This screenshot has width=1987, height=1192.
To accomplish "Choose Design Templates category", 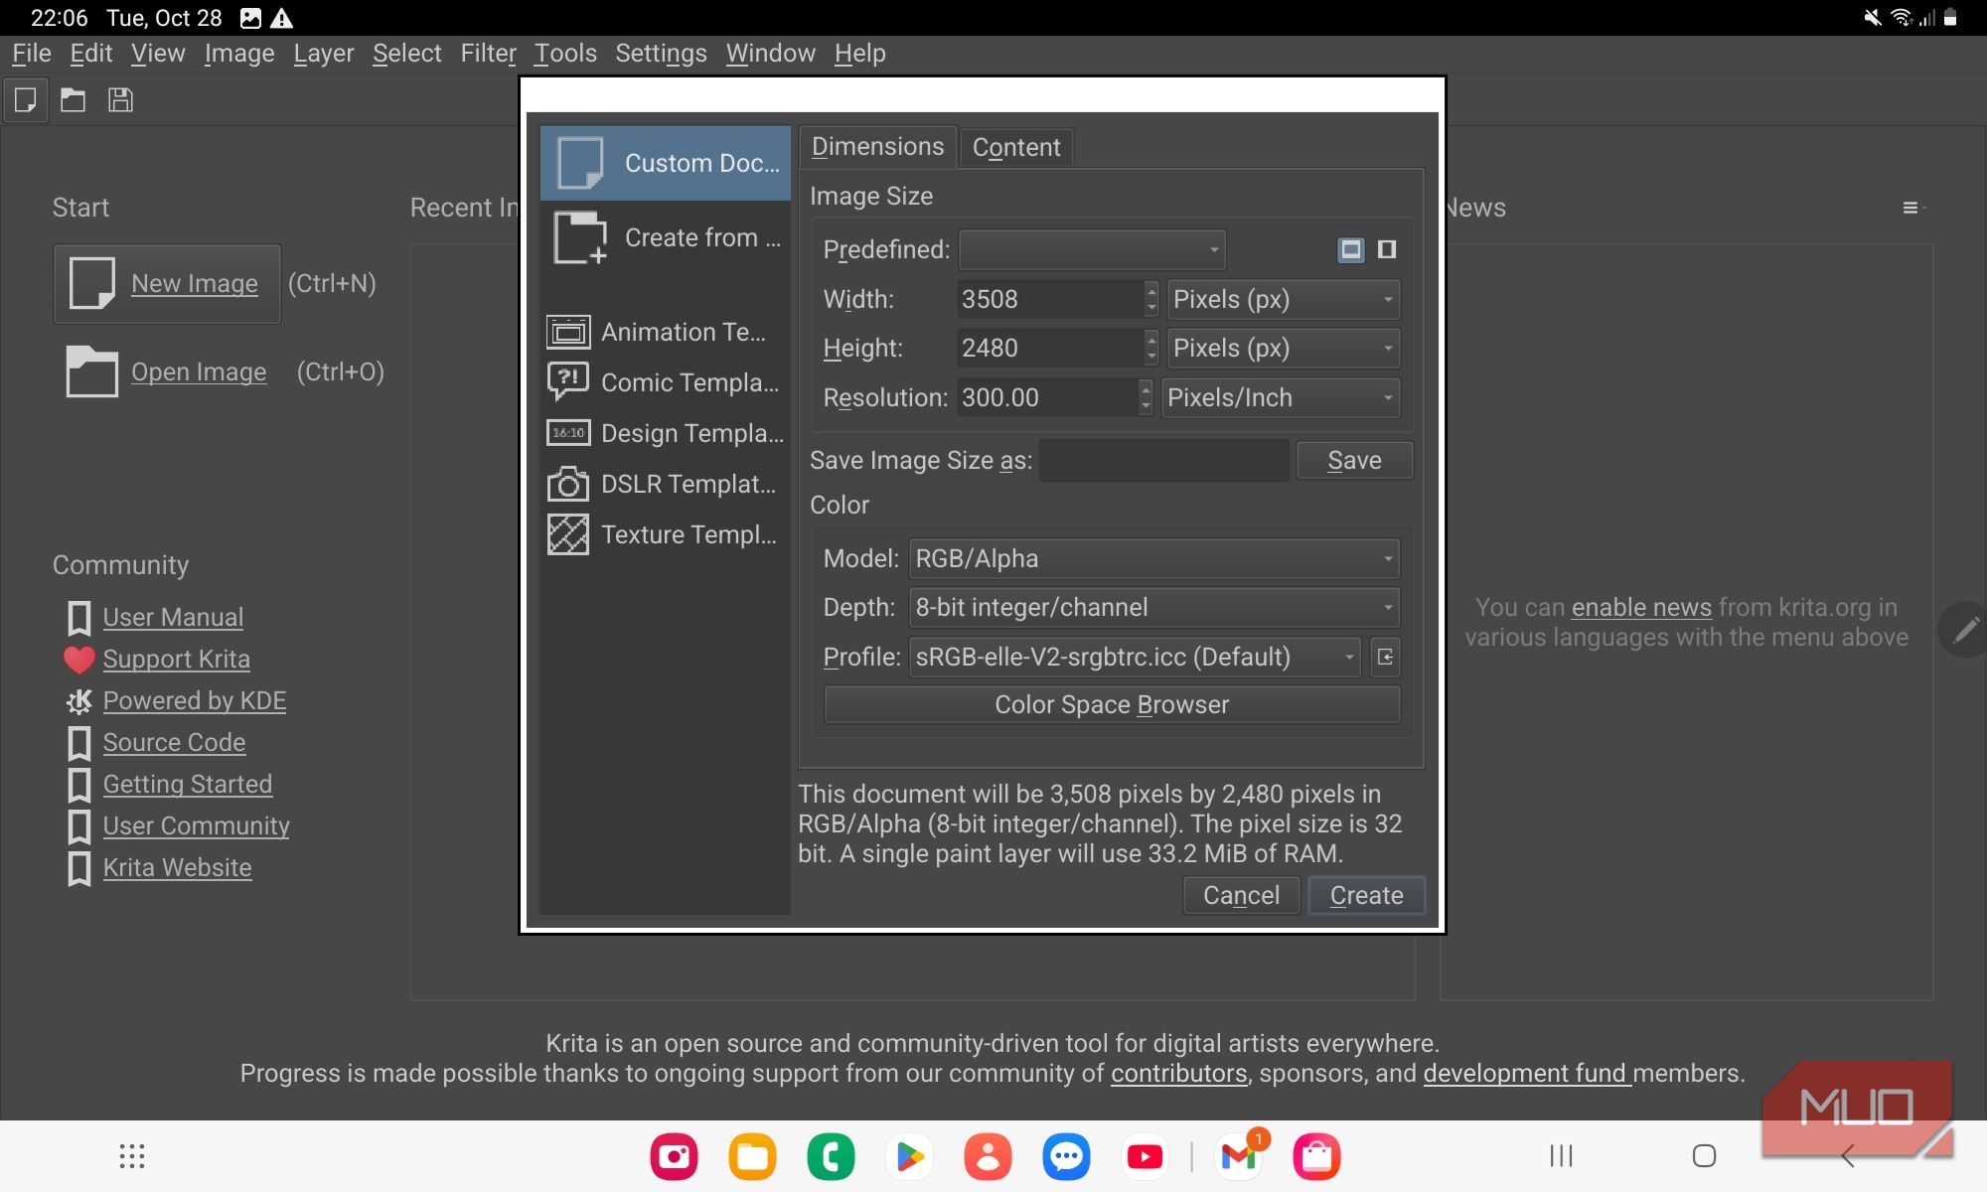I will pos(666,433).
